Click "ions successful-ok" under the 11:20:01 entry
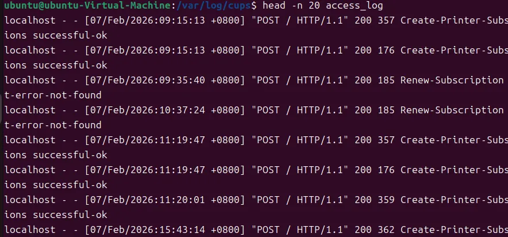 [56, 215]
